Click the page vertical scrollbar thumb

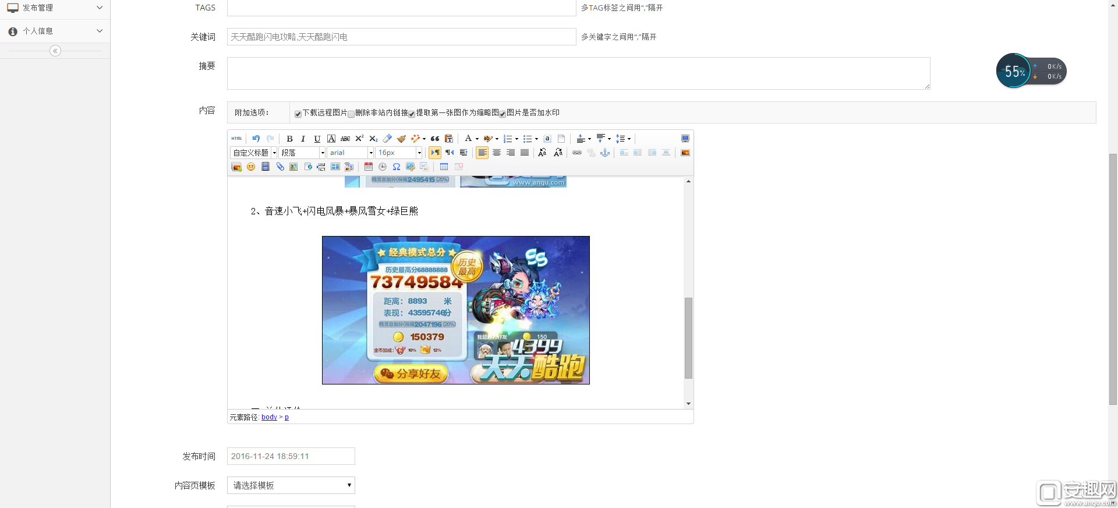pos(1113,278)
